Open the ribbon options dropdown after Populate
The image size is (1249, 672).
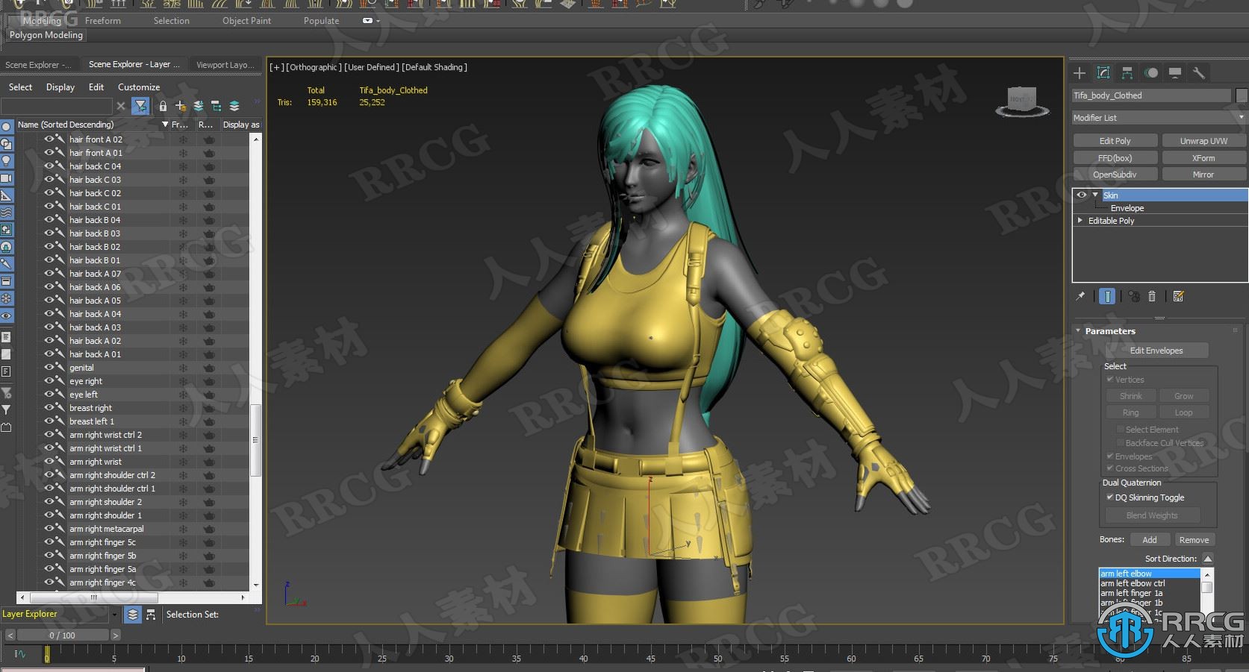tap(371, 21)
